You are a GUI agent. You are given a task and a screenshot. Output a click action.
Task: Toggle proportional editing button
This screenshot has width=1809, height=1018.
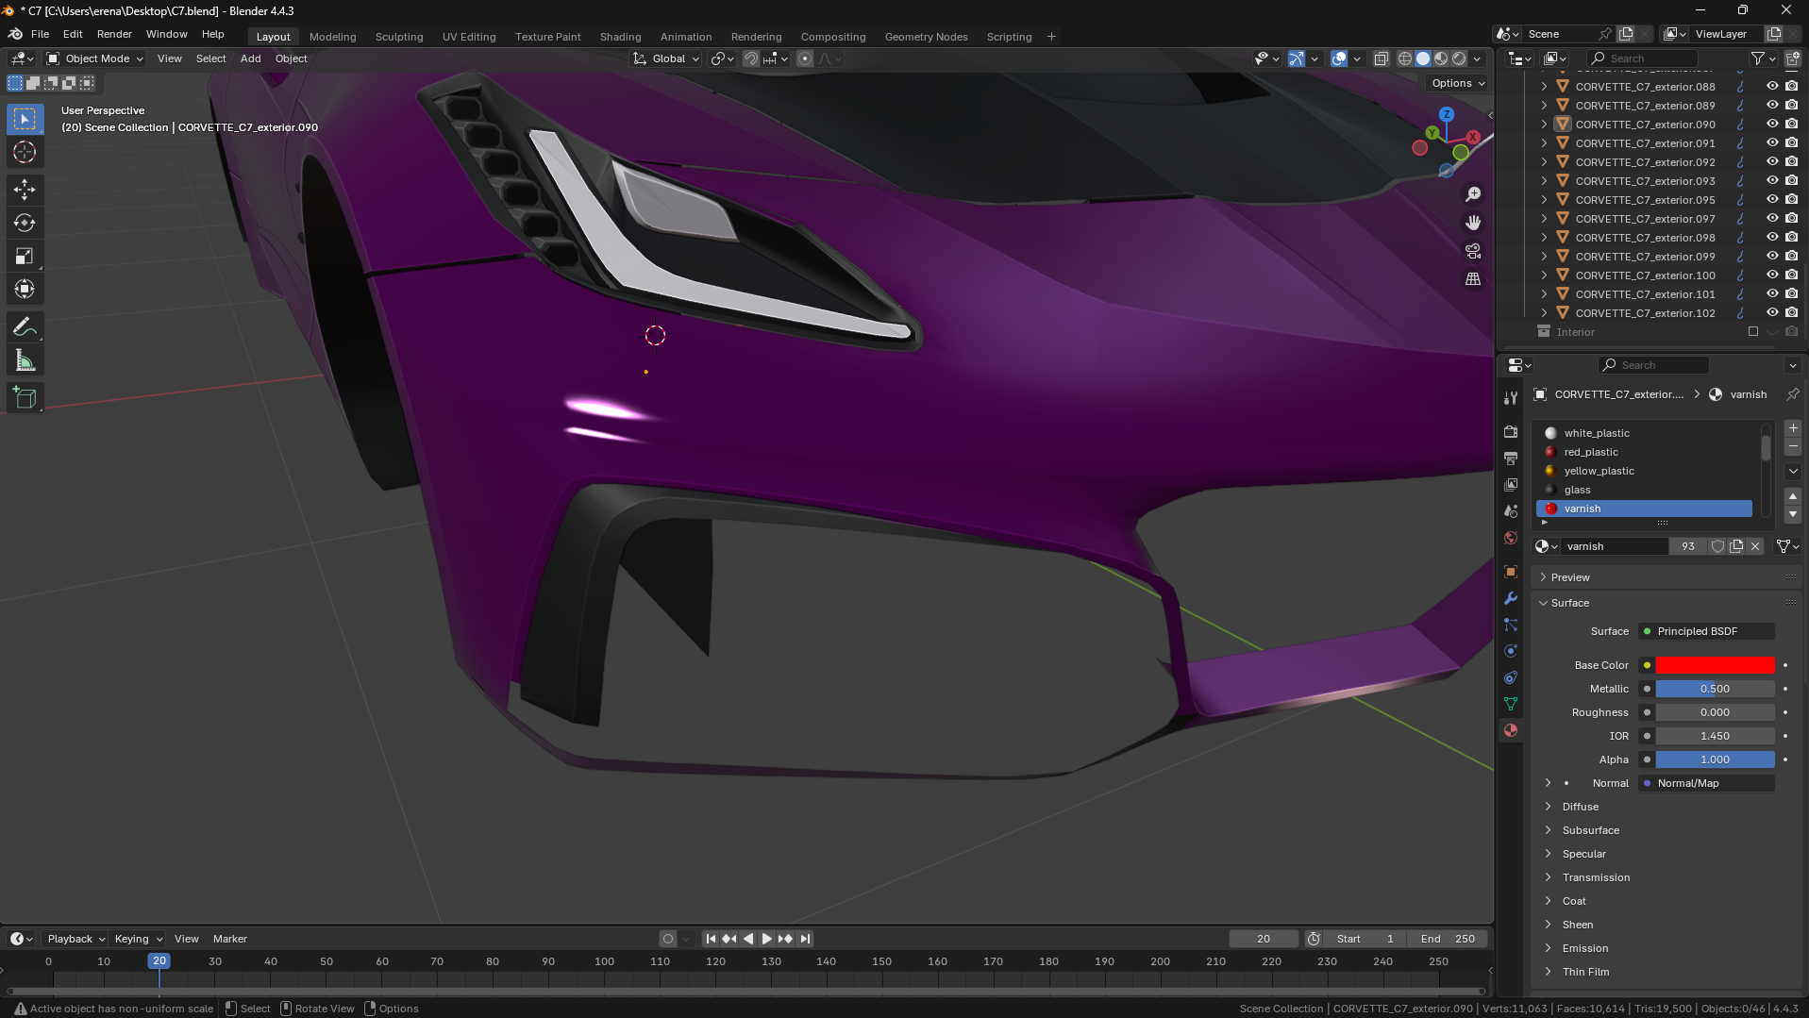point(805,58)
